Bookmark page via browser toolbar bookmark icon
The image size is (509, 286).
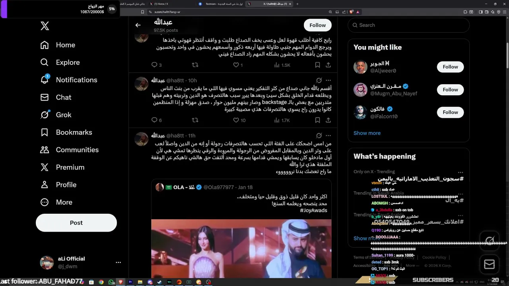click(x=142, y=12)
